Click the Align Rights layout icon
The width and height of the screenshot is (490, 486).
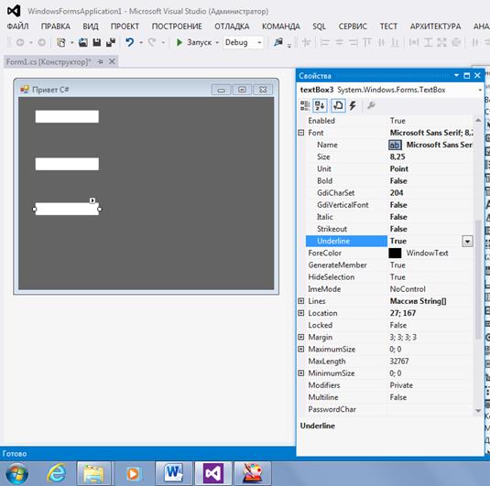354,42
